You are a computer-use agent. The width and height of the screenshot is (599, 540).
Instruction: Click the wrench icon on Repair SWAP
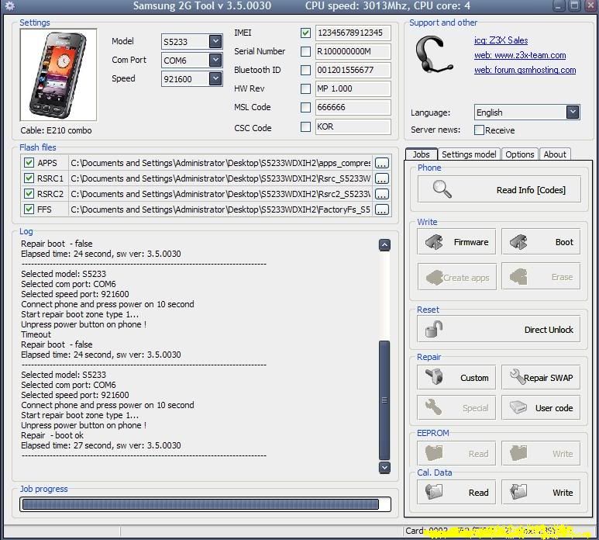coord(518,376)
